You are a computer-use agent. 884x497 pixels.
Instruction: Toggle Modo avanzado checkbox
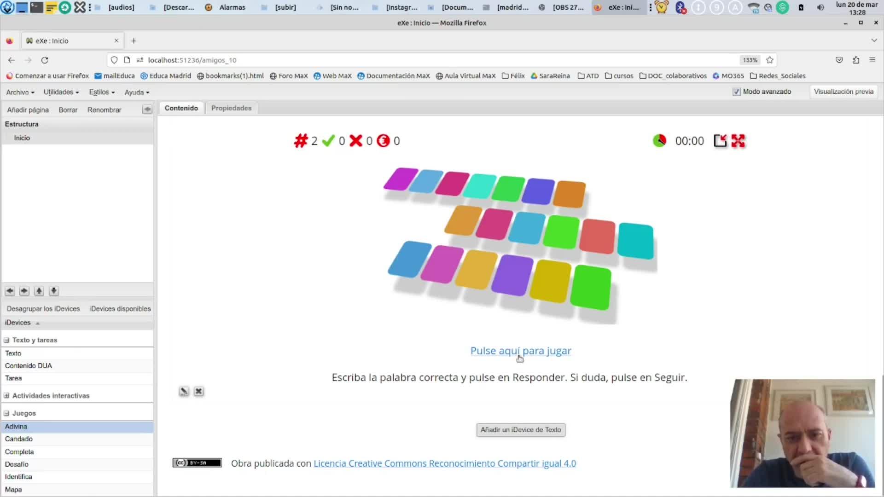(736, 92)
